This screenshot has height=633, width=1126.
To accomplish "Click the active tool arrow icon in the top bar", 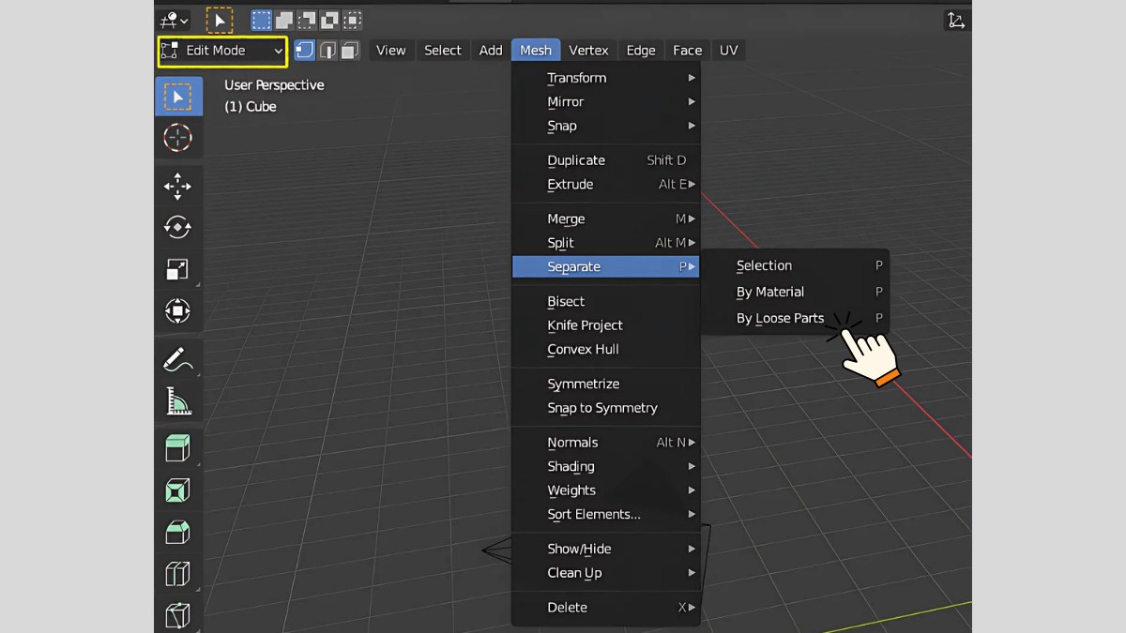I will 220,20.
